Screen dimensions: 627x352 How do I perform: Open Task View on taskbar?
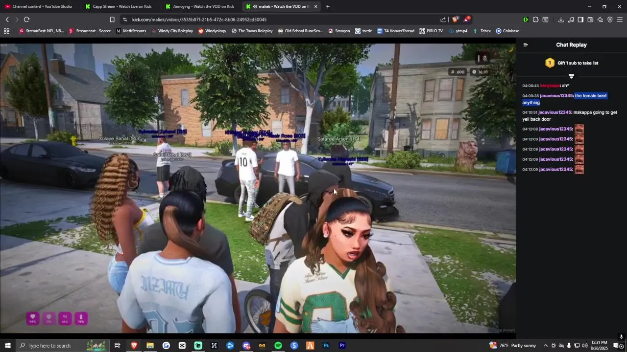(x=118, y=346)
